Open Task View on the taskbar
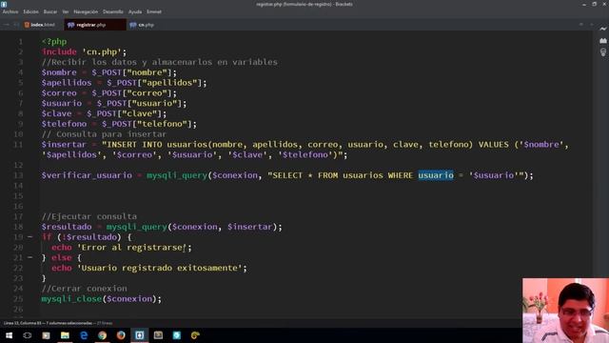This screenshot has height=343, width=609. point(28,335)
